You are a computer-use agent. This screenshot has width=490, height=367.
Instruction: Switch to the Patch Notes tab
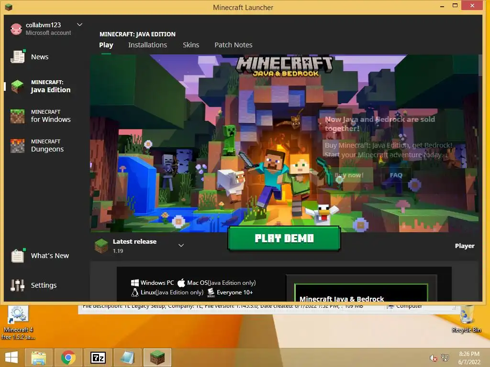click(x=234, y=45)
